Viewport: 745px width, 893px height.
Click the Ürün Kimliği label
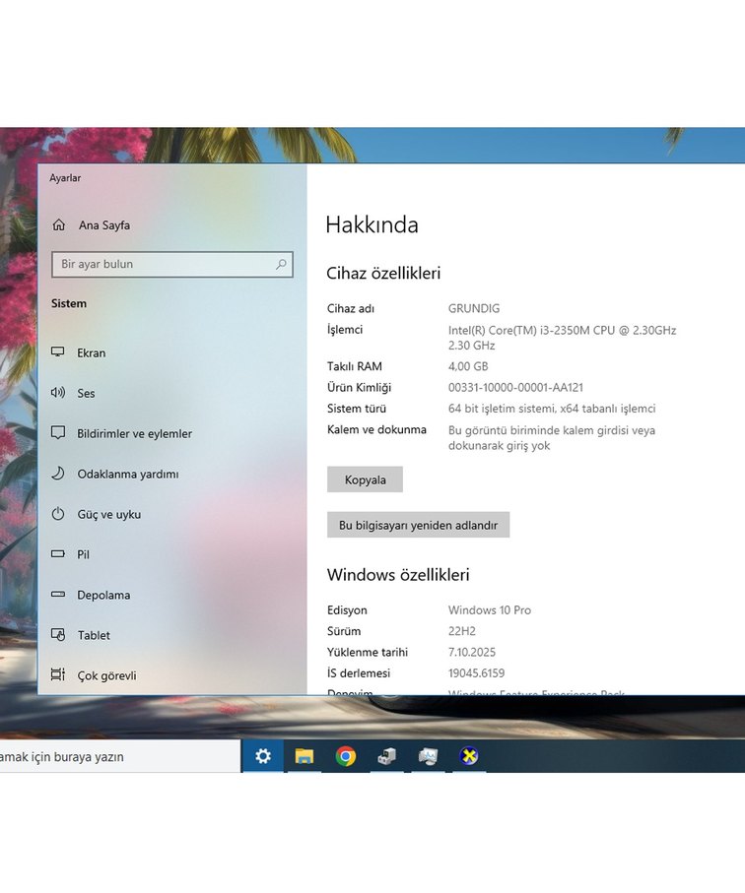coord(359,388)
